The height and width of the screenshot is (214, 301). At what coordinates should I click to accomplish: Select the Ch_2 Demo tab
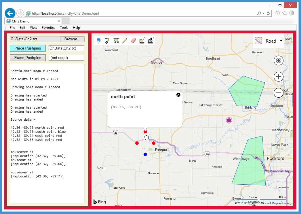click(x=33, y=21)
